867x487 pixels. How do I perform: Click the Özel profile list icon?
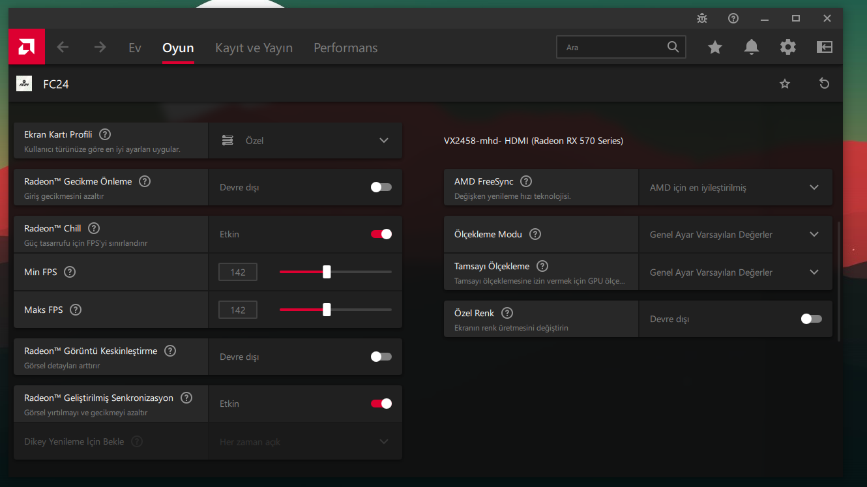(228, 140)
